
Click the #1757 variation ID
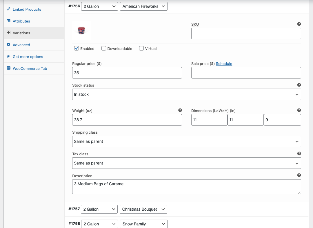(x=74, y=209)
